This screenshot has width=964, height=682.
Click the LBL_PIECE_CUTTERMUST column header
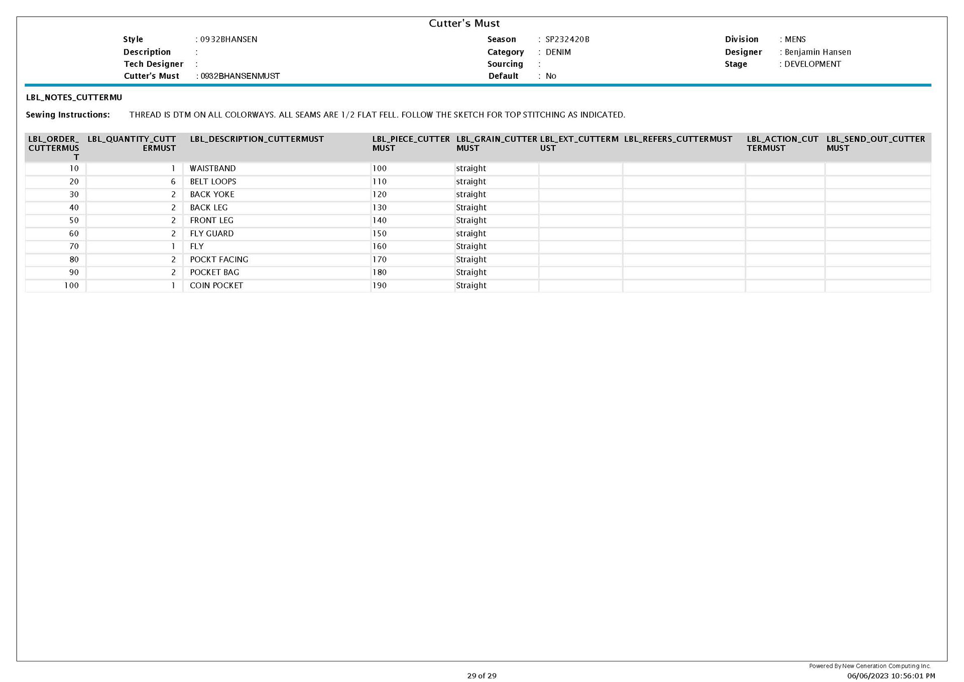(411, 143)
